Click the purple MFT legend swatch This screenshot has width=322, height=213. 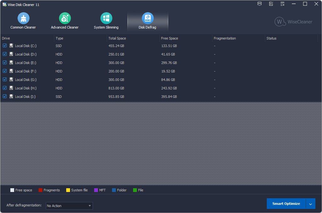(96, 190)
